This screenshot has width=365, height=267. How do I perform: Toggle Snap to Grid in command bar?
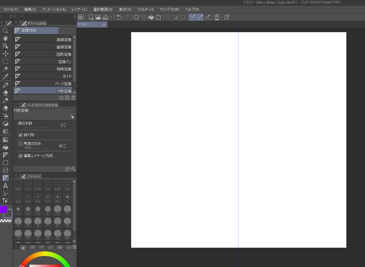click(208, 17)
